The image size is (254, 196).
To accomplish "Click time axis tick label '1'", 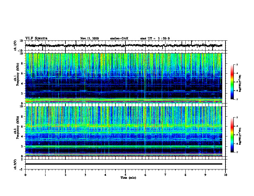I will pos(45,175).
